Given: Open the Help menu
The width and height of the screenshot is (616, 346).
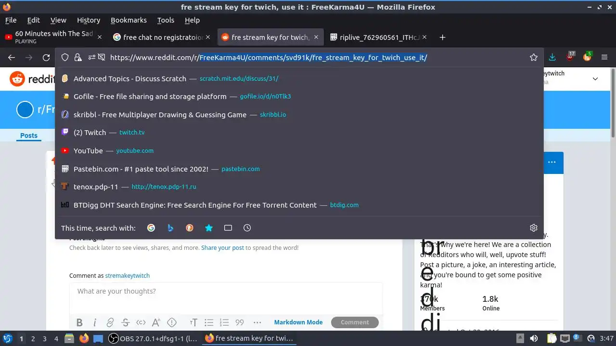Looking at the screenshot, I should coord(192,20).
